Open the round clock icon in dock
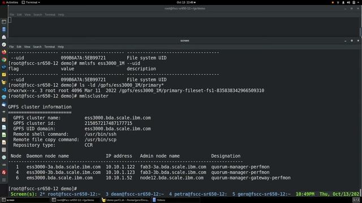Screen dimensions: 362x203 (x=4, y=157)
